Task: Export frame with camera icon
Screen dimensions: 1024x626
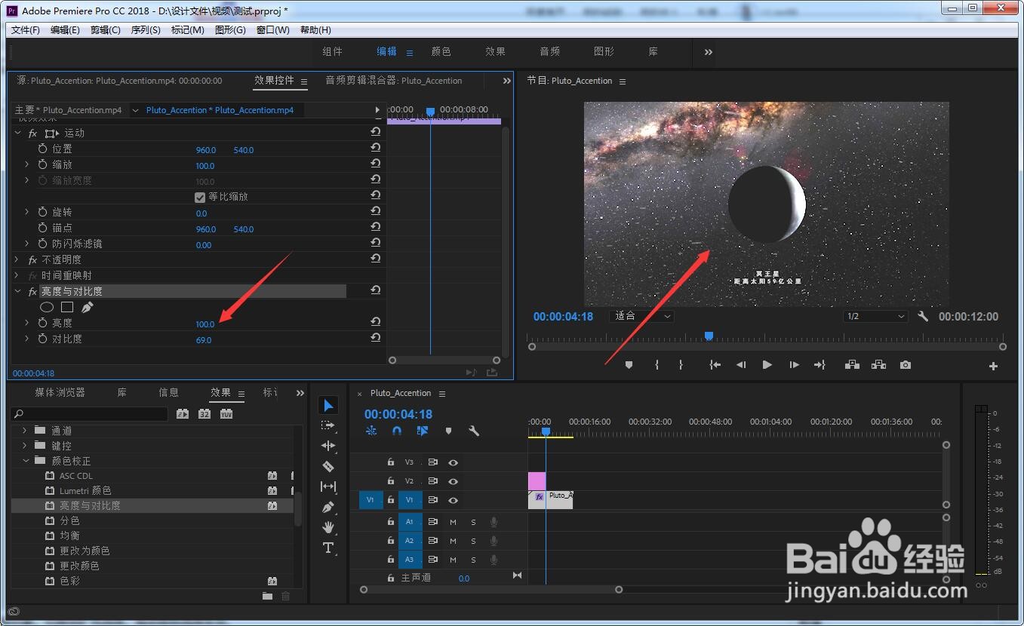Action: [x=906, y=365]
